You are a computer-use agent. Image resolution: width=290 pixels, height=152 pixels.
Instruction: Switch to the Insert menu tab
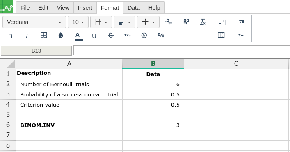point(85,8)
